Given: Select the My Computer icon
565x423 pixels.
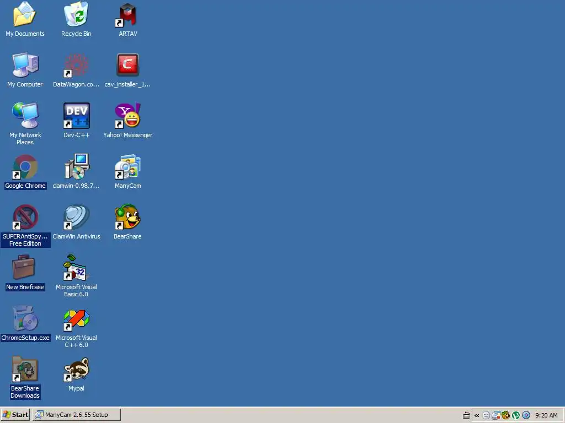Looking at the screenshot, I should (x=25, y=65).
